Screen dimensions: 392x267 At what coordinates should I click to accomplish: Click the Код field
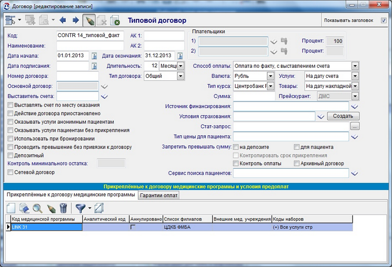[90, 35]
